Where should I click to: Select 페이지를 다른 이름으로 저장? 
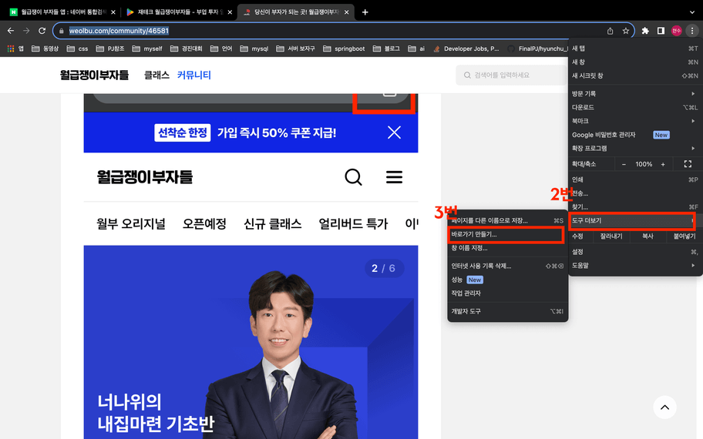(x=507, y=220)
